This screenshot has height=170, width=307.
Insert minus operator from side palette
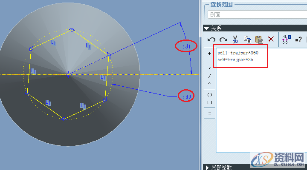[x=209, y=61]
